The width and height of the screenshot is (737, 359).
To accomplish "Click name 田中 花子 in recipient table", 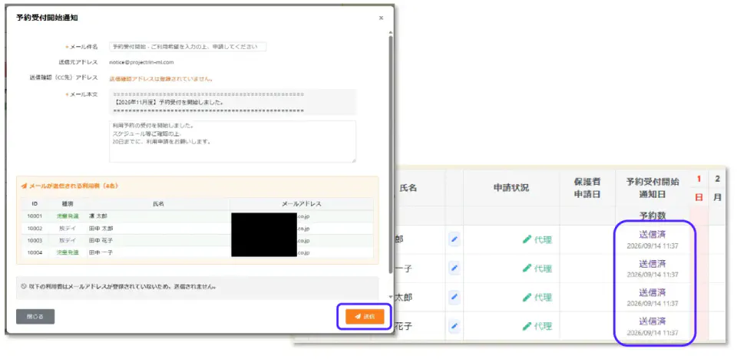I will [x=101, y=241].
